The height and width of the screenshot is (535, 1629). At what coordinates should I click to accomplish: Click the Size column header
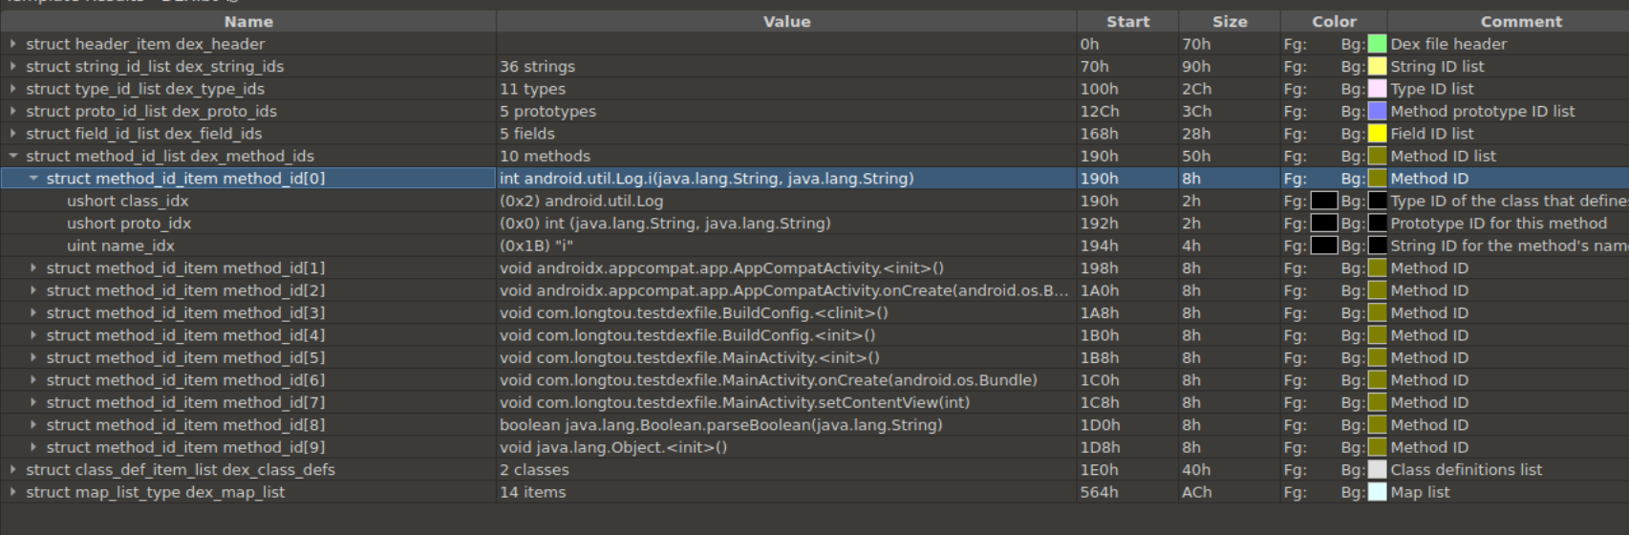click(1230, 21)
